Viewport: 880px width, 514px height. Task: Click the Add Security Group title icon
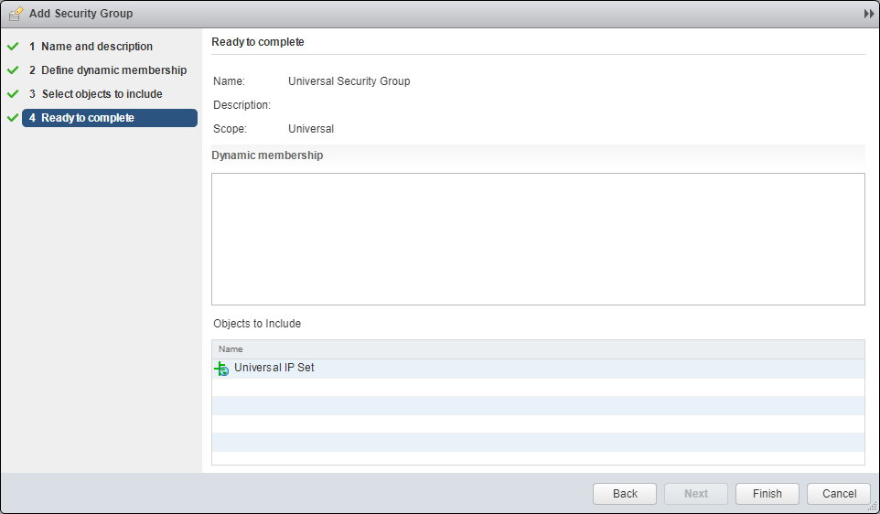[16, 14]
